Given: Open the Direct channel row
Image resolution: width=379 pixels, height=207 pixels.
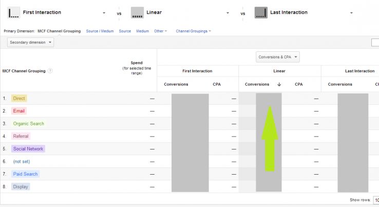Looking at the screenshot, I should pos(19,98).
